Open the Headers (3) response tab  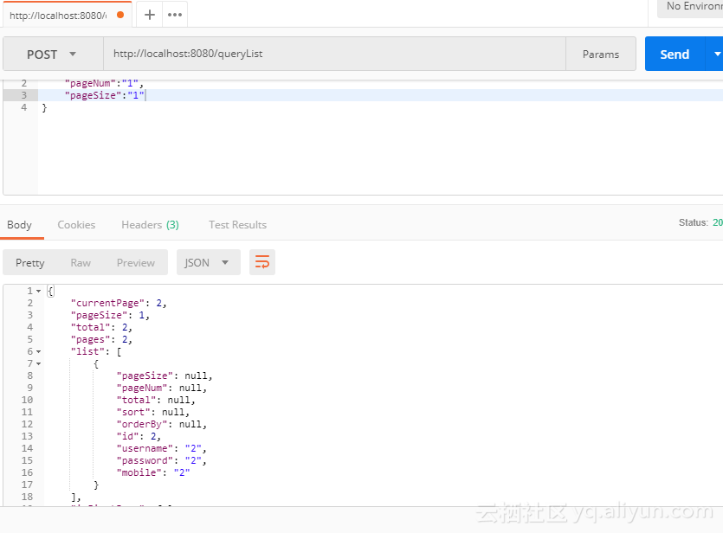coord(150,225)
